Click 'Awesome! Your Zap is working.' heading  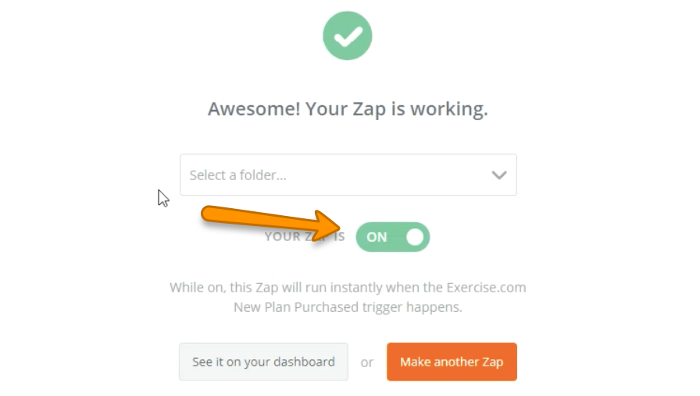tap(348, 109)
